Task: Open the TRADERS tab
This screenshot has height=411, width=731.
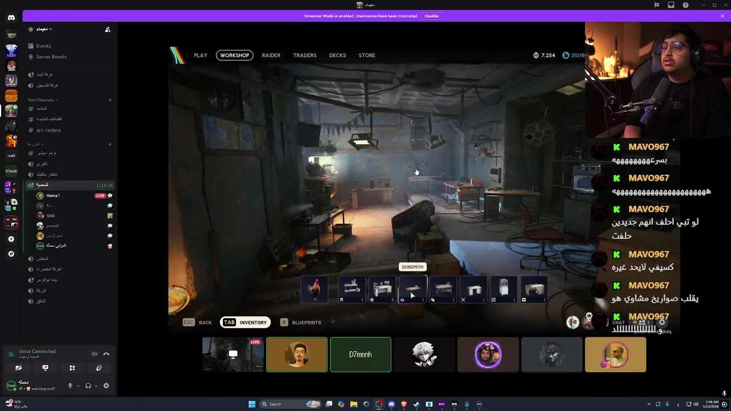Action: (304, 55)
